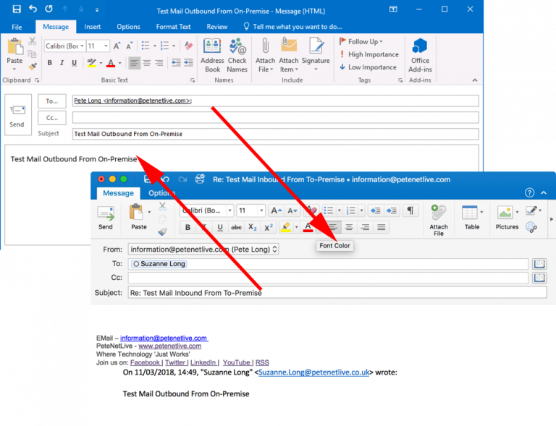The image size is (556, 426).
Task: Toggle Underline in Mac Outlook reply toolbar
Action: [x=220, y=227]
